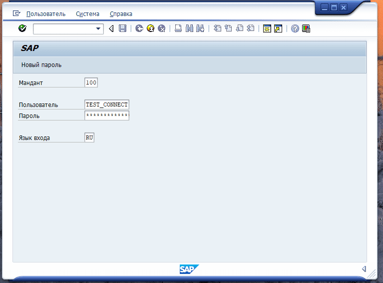Click the Create New Session icon
This screenshot has height=283, width=383.
click(267, 28)
